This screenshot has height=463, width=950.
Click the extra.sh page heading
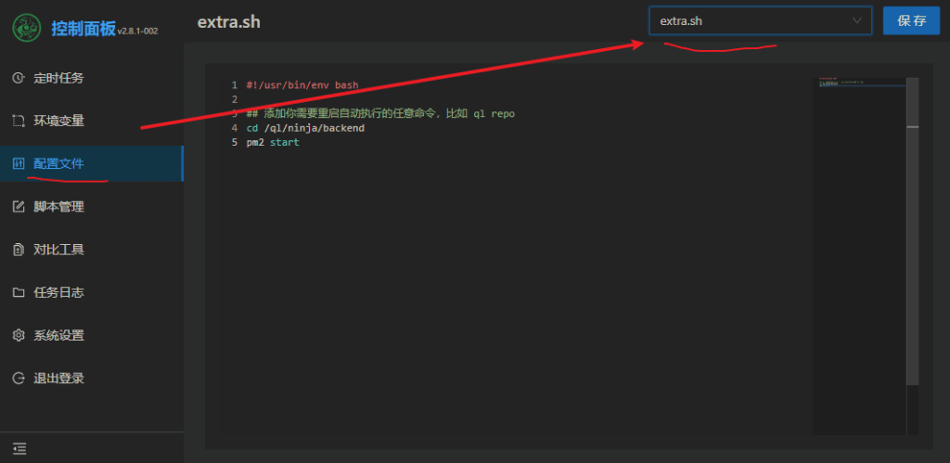tap(229, 21)
